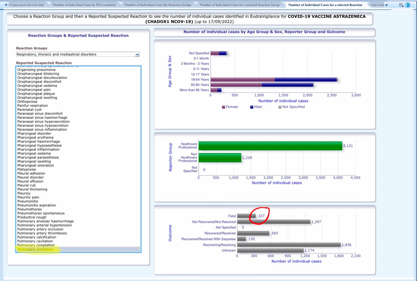Select Organising pneumonia list entry
The image size is (417, 281).
[x=36, y=70]
